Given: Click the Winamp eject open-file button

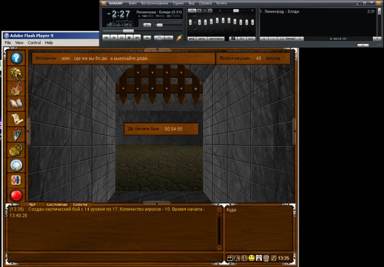Looking at the screenshot, I should 147,38.
